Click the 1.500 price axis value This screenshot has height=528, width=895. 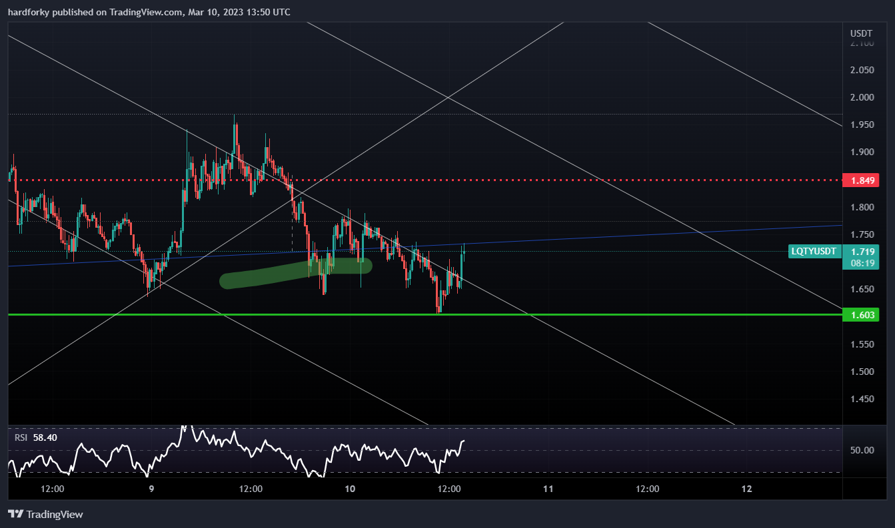[x=862, y=372]
